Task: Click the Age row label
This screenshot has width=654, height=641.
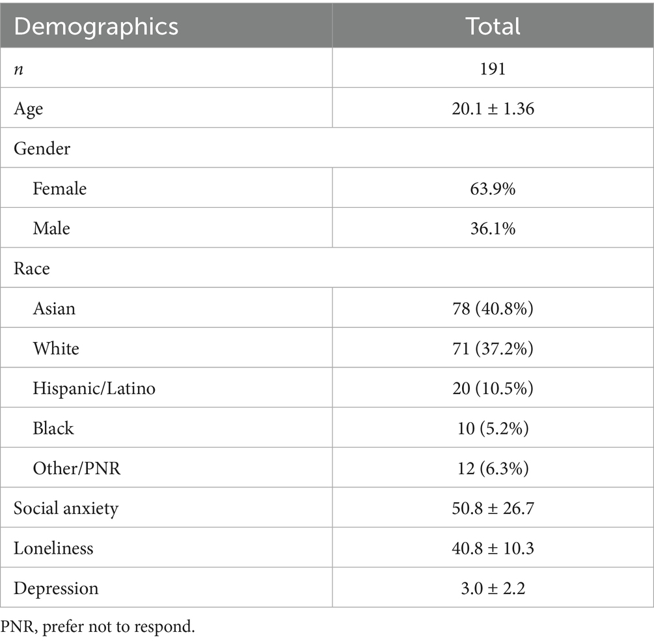Action: [x=28, y=108]
